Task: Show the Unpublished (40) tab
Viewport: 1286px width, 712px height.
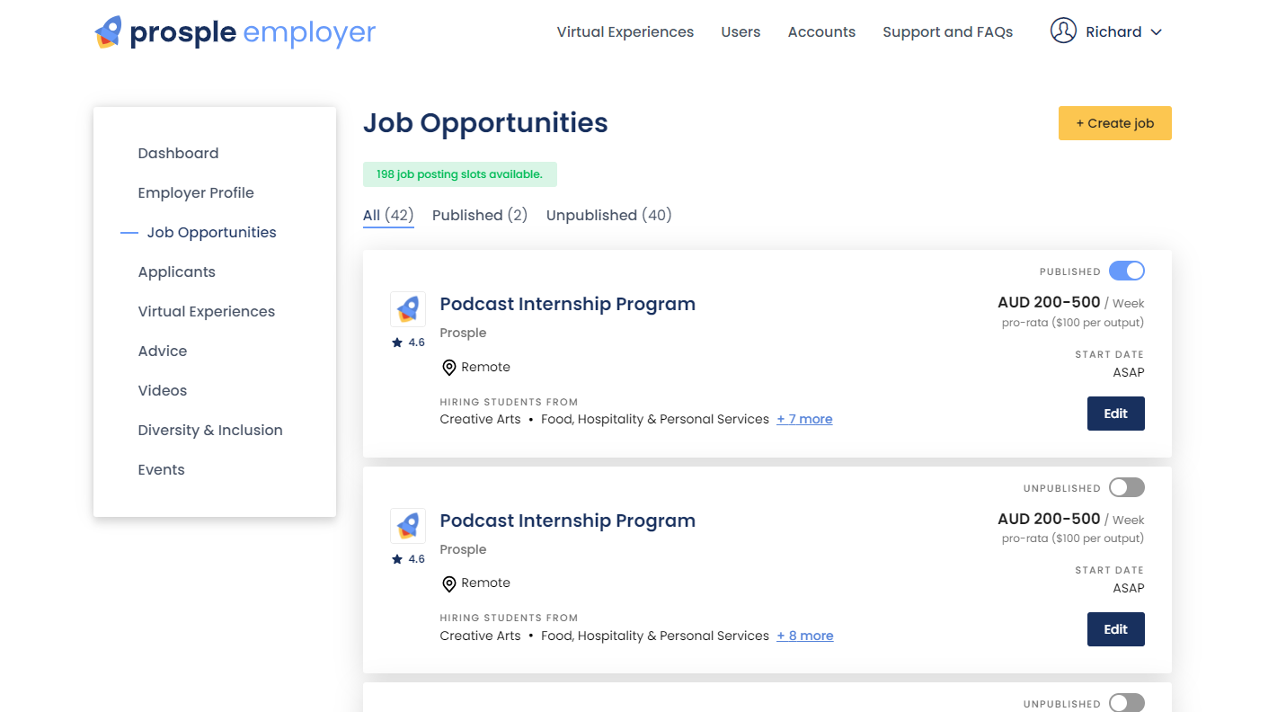Action: point(609,216)
